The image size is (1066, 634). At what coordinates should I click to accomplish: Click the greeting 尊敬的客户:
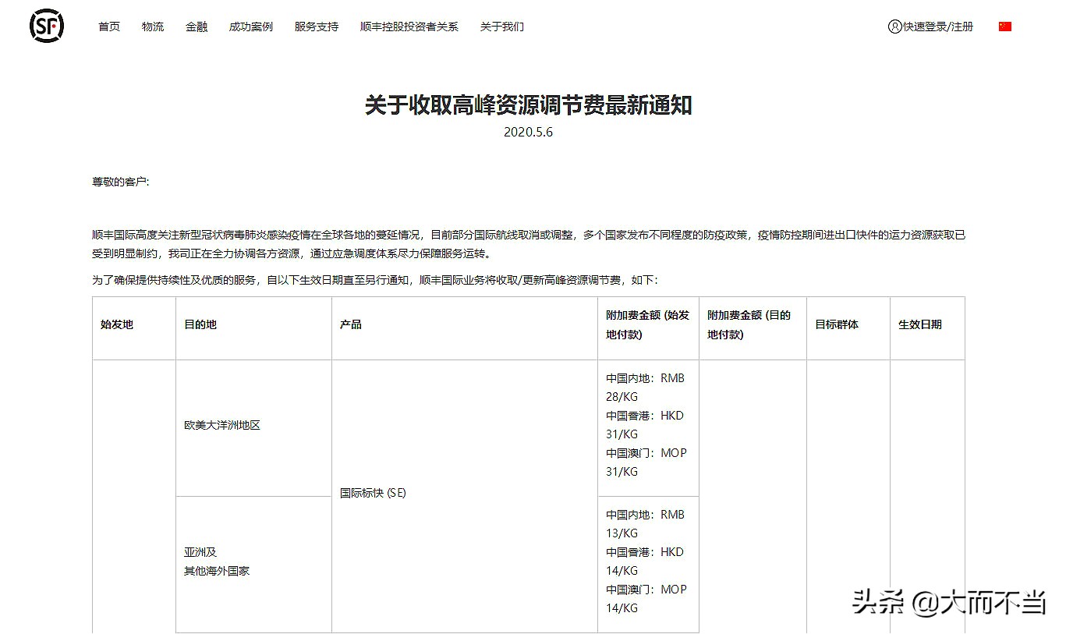[x=121, y=182]
